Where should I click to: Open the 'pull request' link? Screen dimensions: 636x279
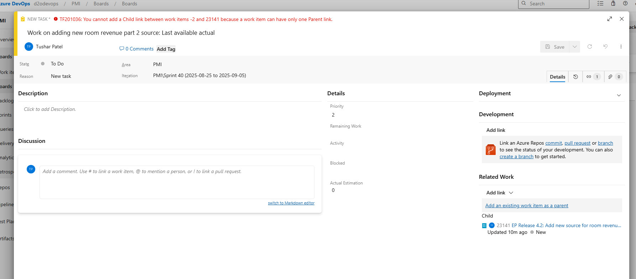click(x=577, y=143)
